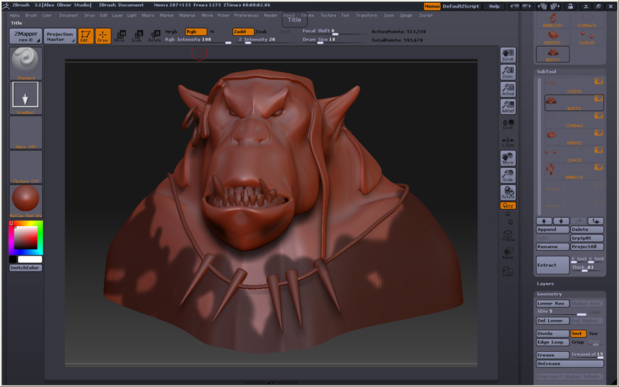Image resolution: width=619 pixels, height=387 pixels.
Task: Expand the Layers panel section
Action: [545, 283]
